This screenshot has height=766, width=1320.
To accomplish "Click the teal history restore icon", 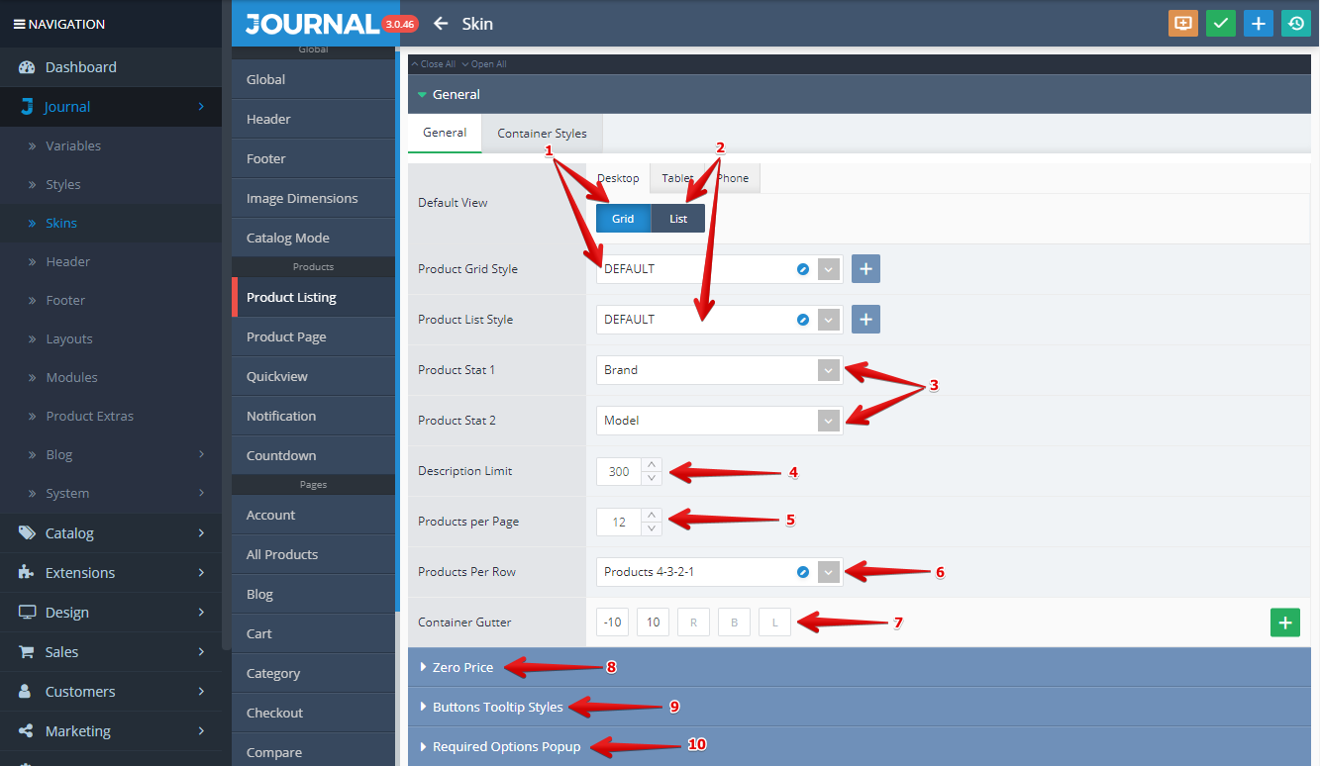I will pos(1296,24).
